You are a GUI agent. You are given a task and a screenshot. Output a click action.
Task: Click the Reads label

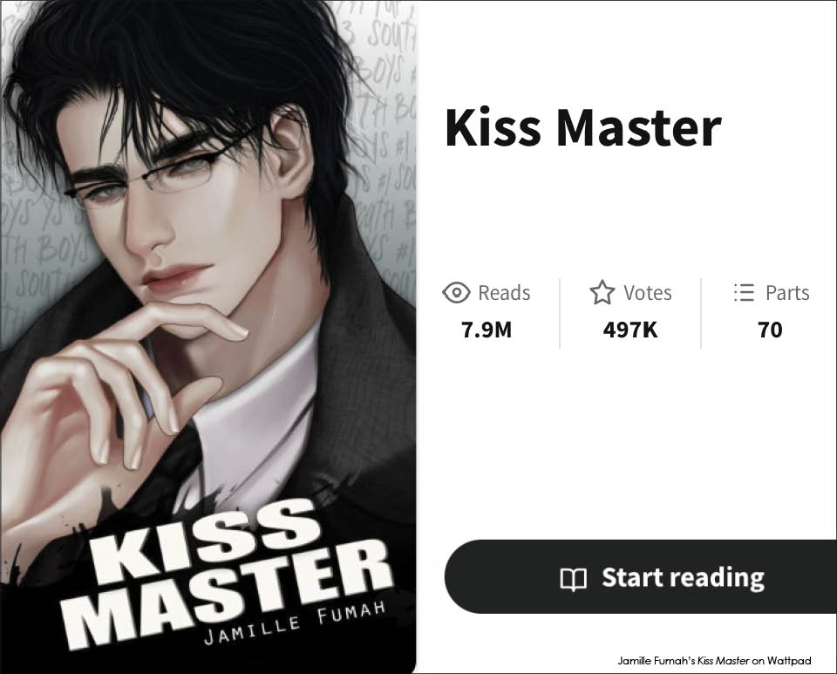504,293
